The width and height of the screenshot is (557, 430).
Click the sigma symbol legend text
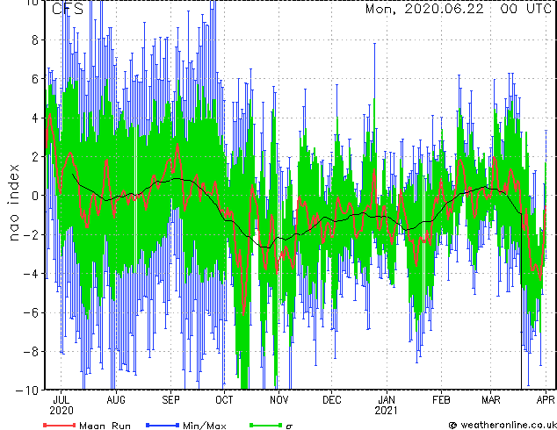click(x=289, y=426)
